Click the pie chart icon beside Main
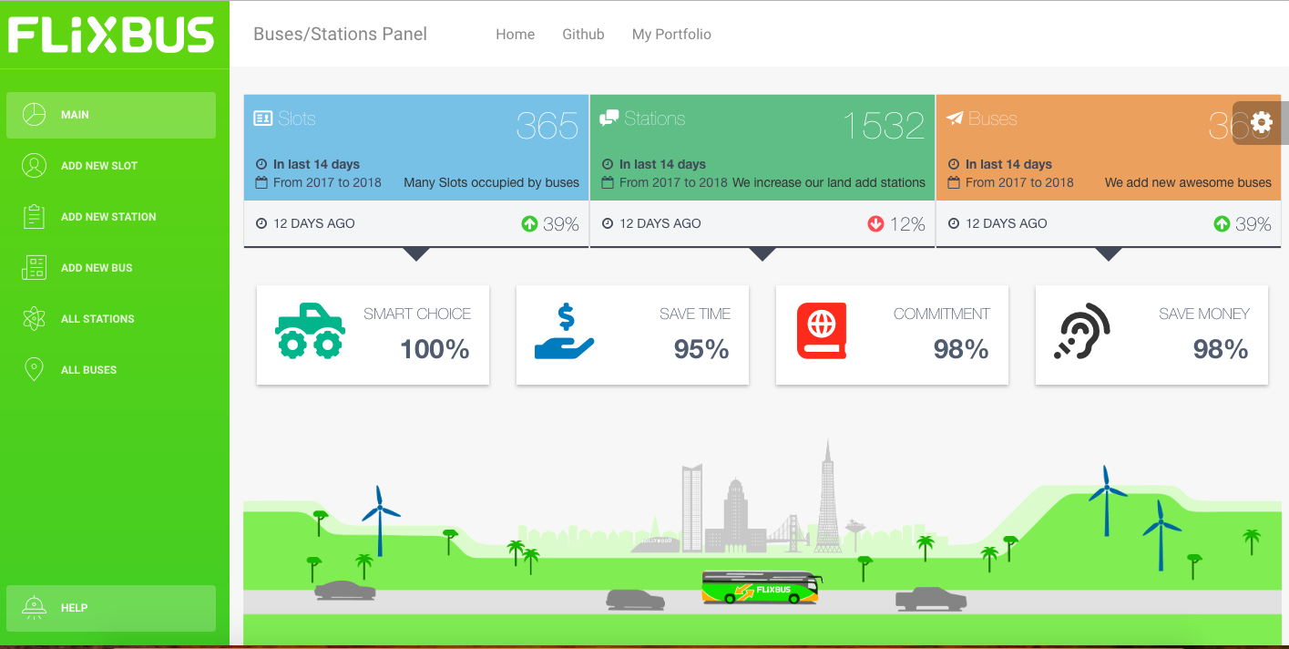The height and width of the screenshot is (649, 1289). [x=34, y=115]
